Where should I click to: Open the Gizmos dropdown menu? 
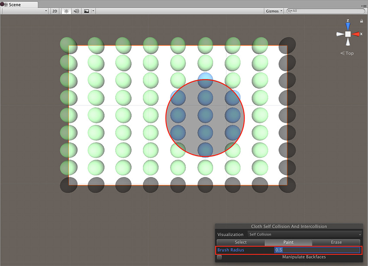coord(274,11)
